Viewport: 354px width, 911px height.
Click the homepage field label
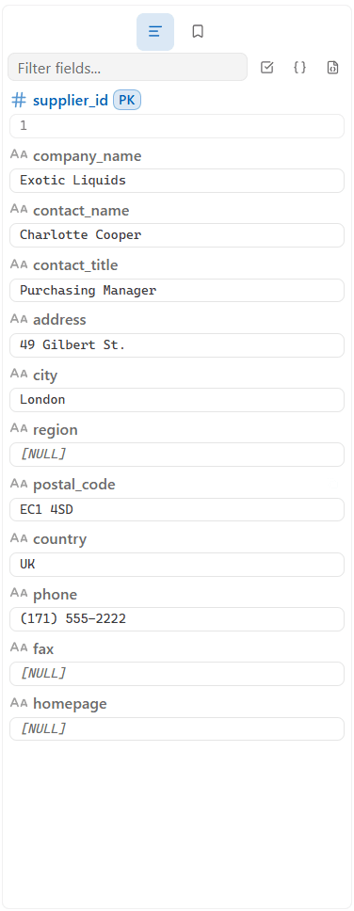tap(70, 704)
